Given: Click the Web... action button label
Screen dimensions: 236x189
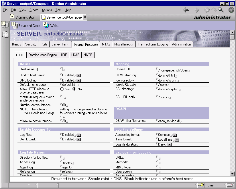Looking at the screenshot, I should coord(55,26).
